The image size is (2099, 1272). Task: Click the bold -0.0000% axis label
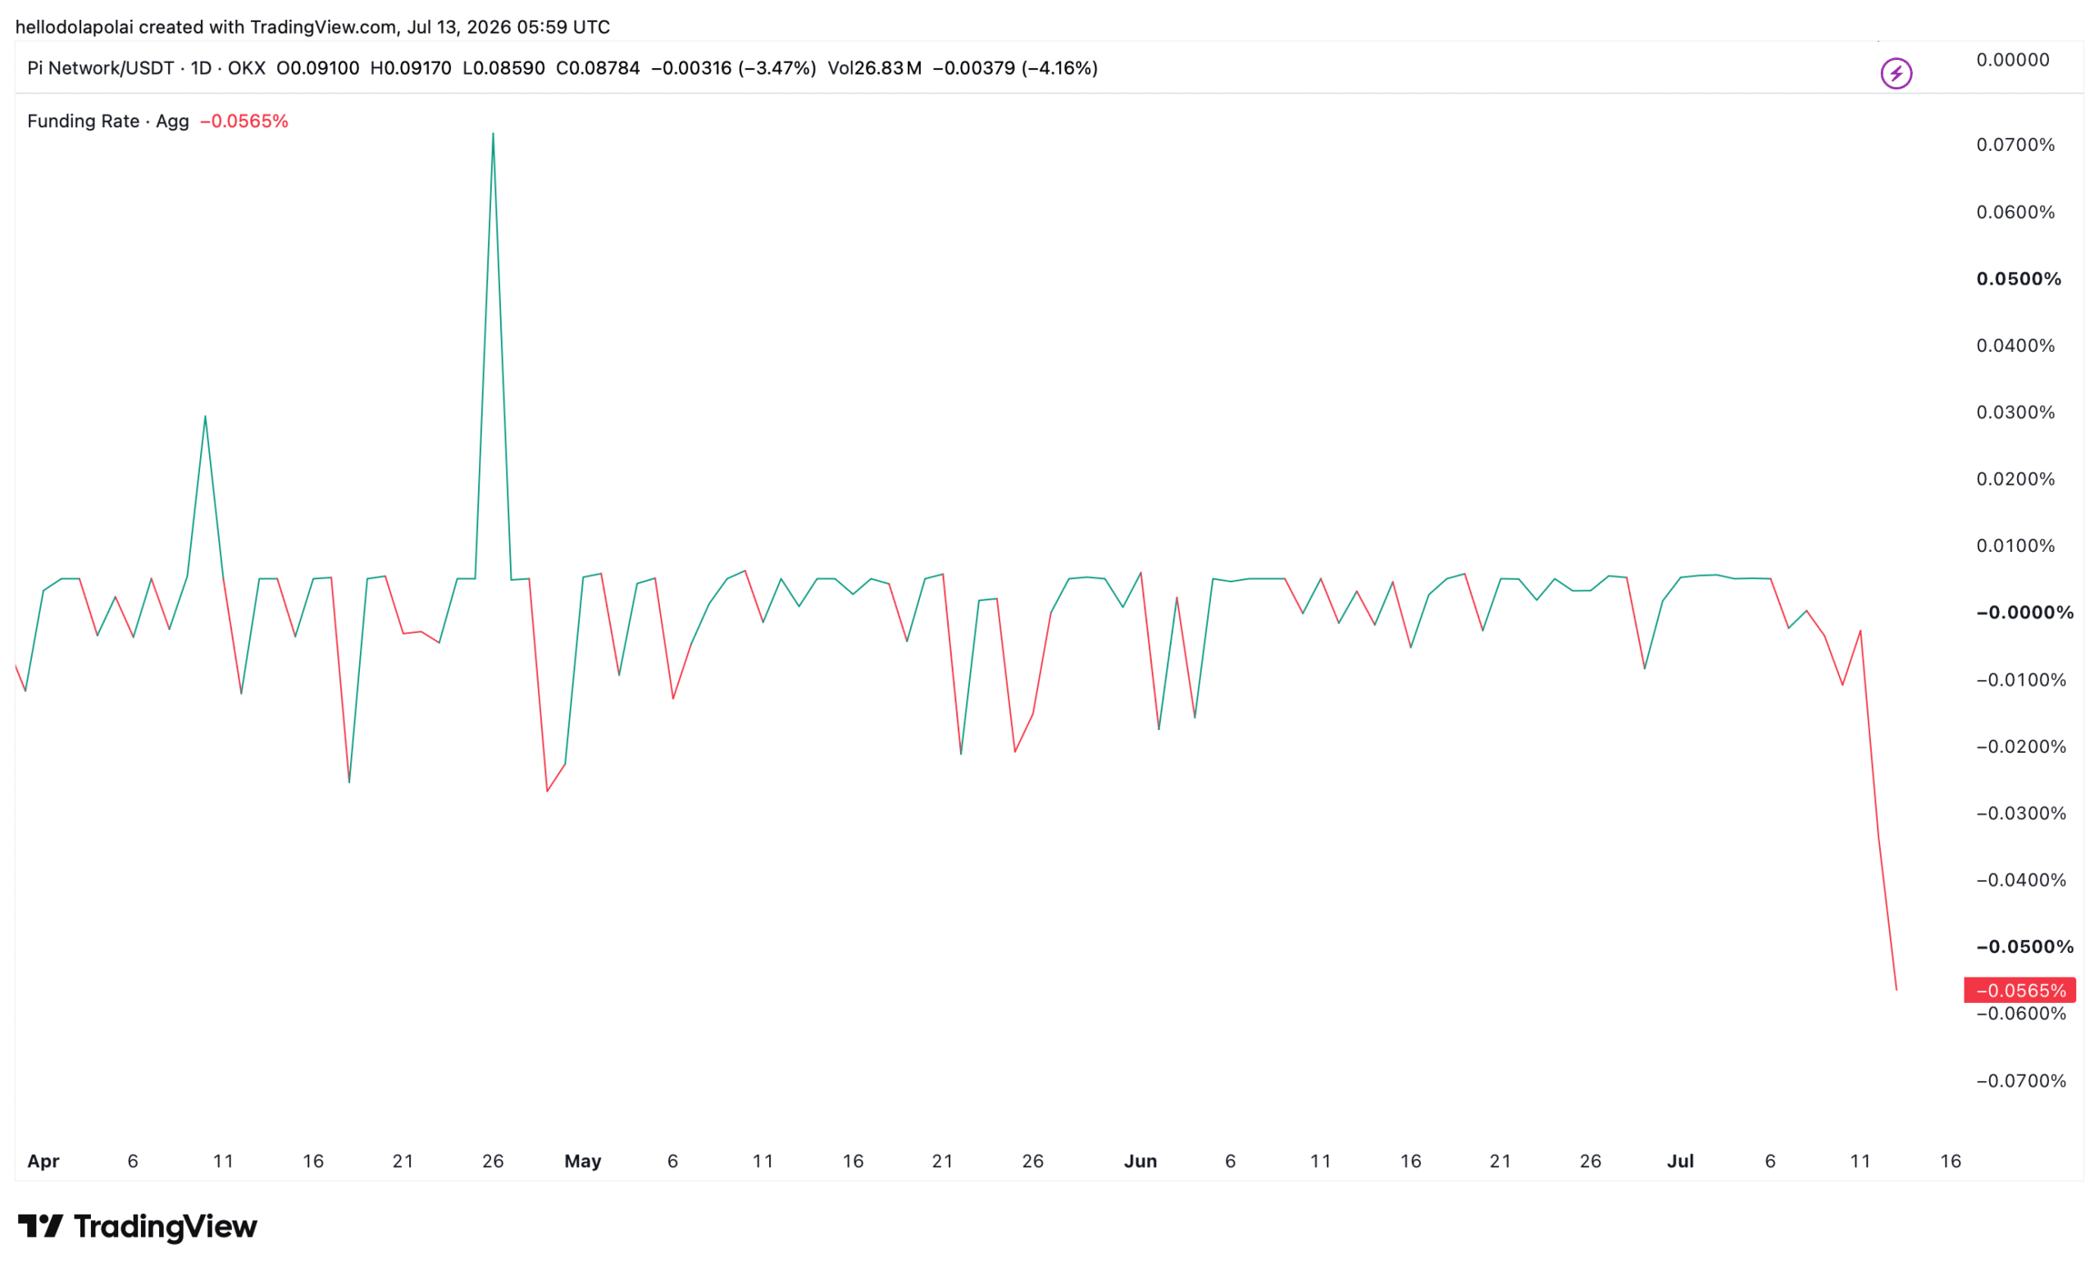[2025, 613]
